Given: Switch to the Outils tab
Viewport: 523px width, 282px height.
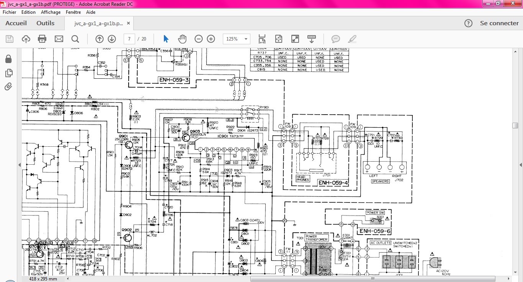Looking at the screenshot, I should (46, 23).
